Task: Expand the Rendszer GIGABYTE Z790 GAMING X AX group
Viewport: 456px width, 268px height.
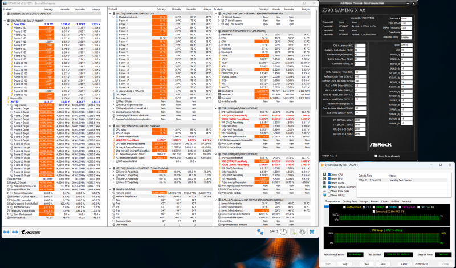Action: coord(5,14)
